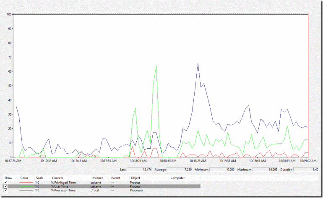Click green color line of % User Time
The height and width of the screenshot is (198, 323).
point(26,186)
